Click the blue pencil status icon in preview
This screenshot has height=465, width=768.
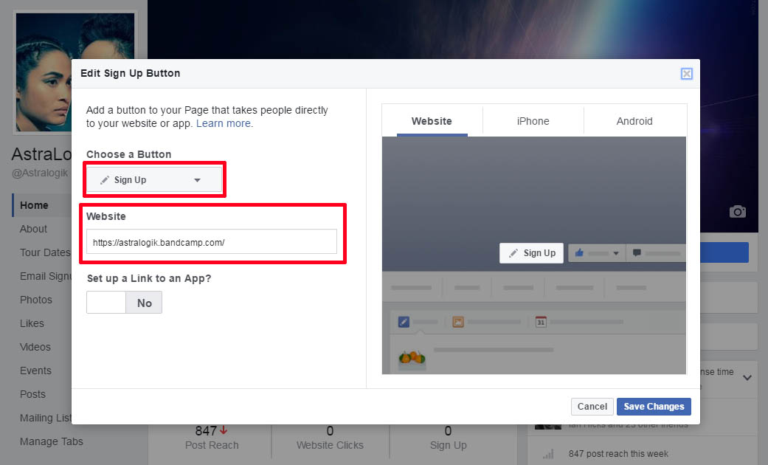404,322
